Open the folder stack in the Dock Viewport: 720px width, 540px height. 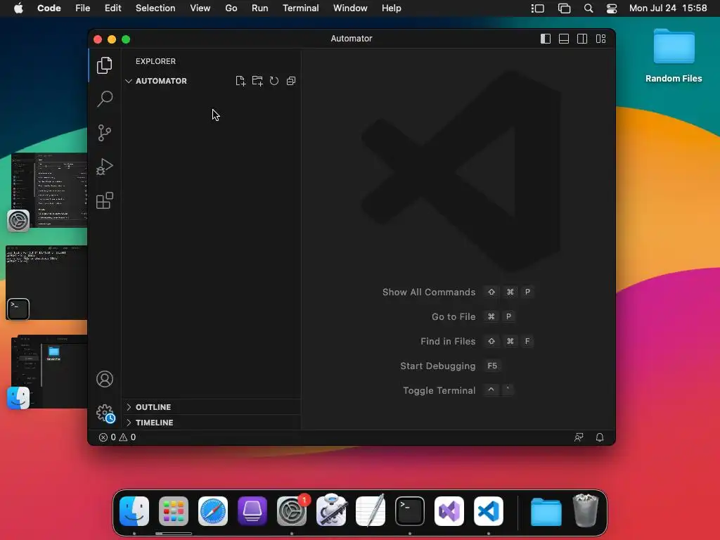[546, 511]
